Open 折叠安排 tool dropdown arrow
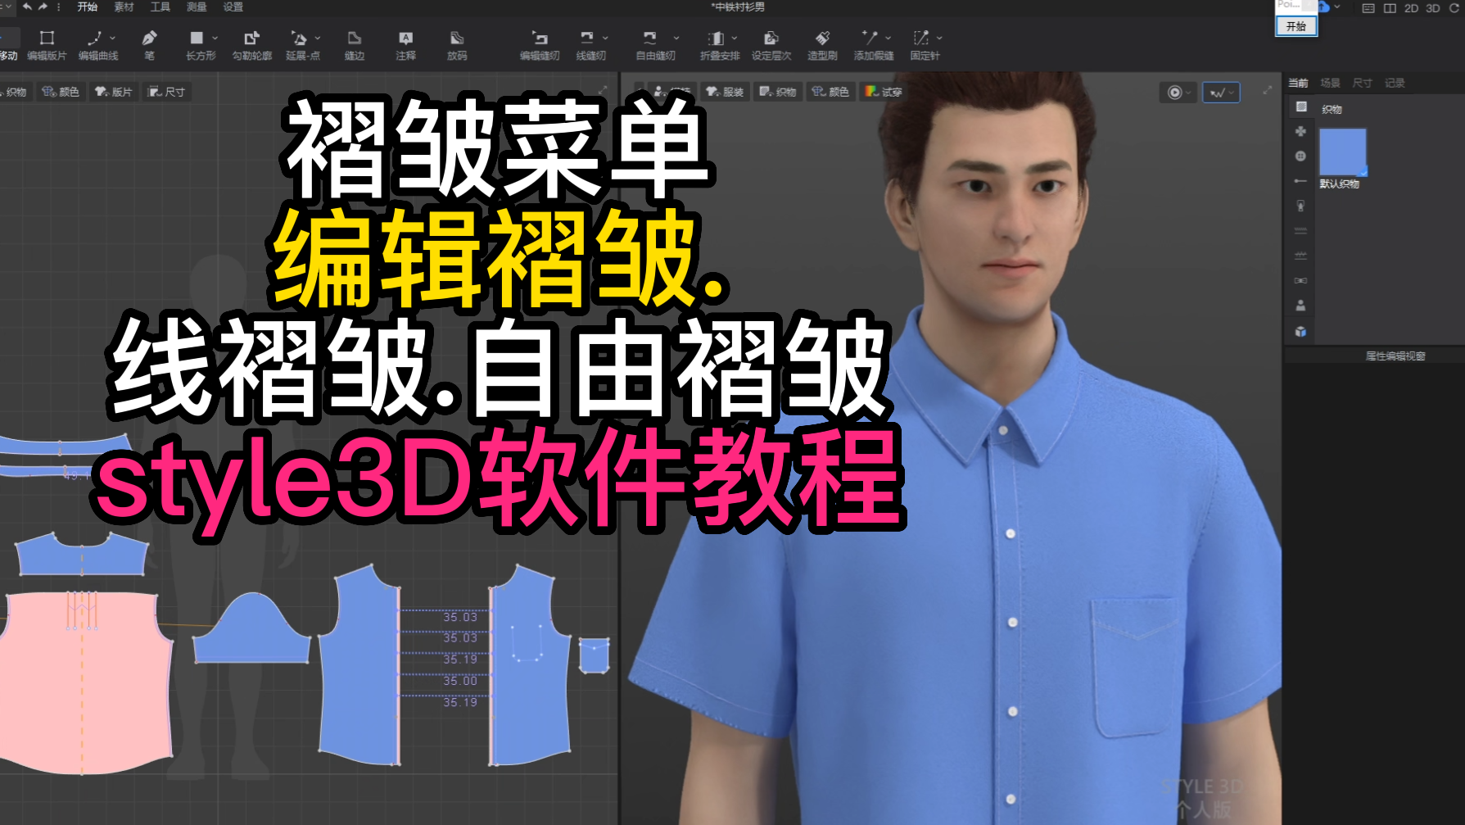 tap(735, 38)
